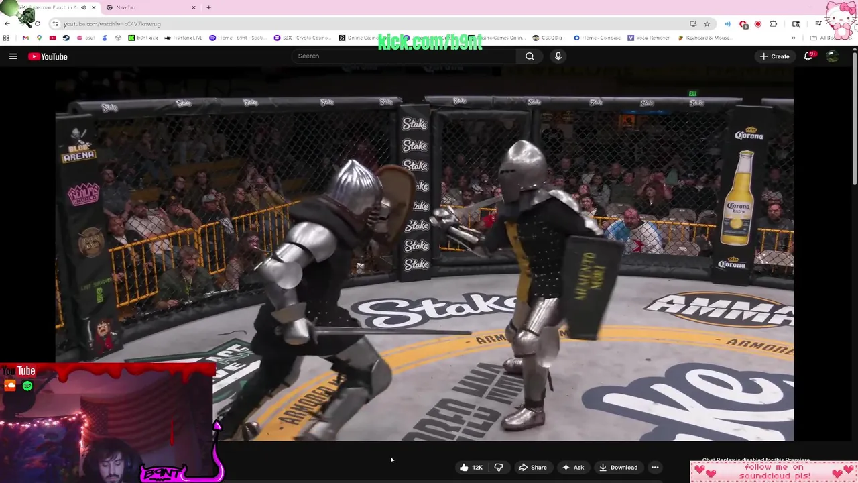Image resolution: width=858 pixels, height=483 pixels.
Task: Open the b9nt kick bookmark
Action: click(x=143, y=38)
